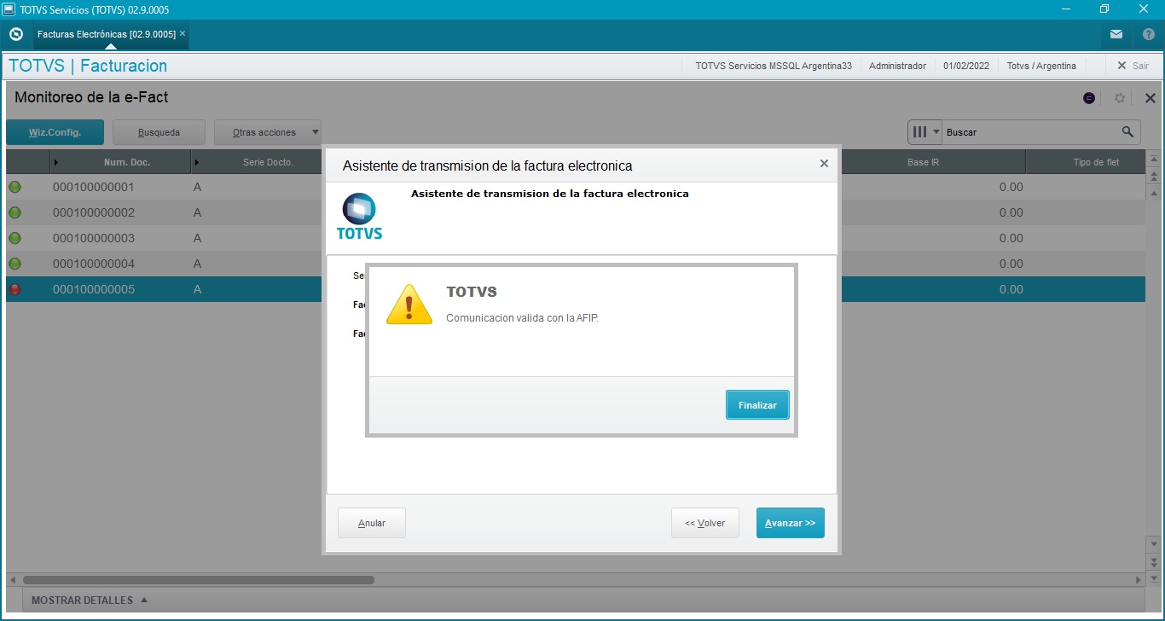Viewport: 1165px width, 621px height.
Task: Click the Buscar search field
Action: 1030,132
